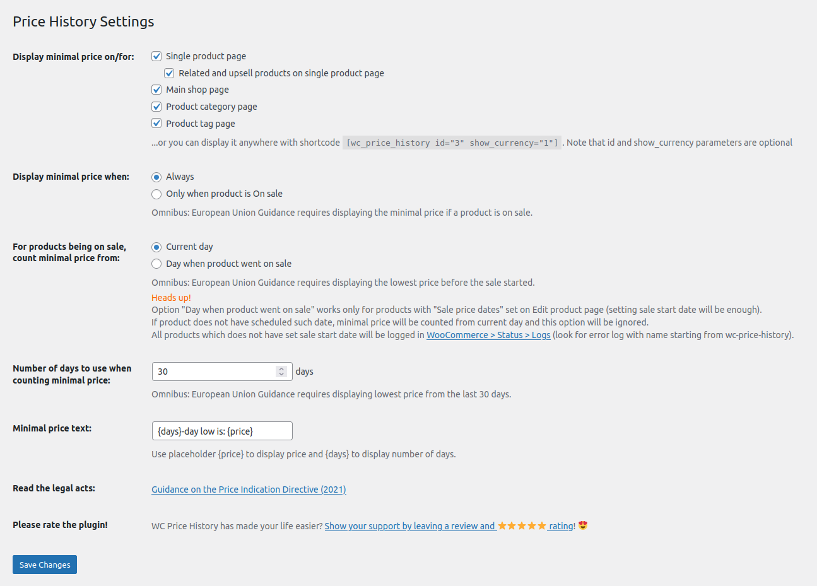
Task: Open the WooCommerce > Status > Logs link
Action: (x=488, y=335)
